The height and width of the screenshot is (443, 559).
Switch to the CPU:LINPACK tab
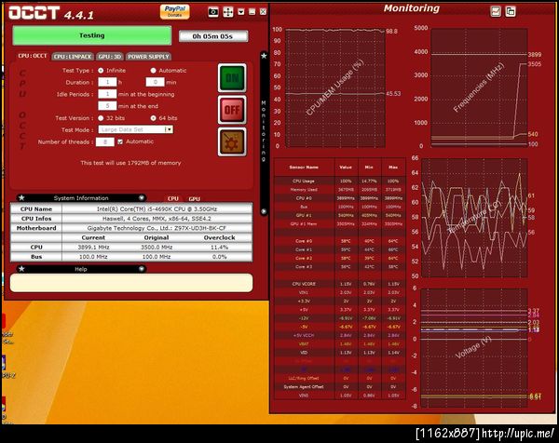[x=73, y=57]
